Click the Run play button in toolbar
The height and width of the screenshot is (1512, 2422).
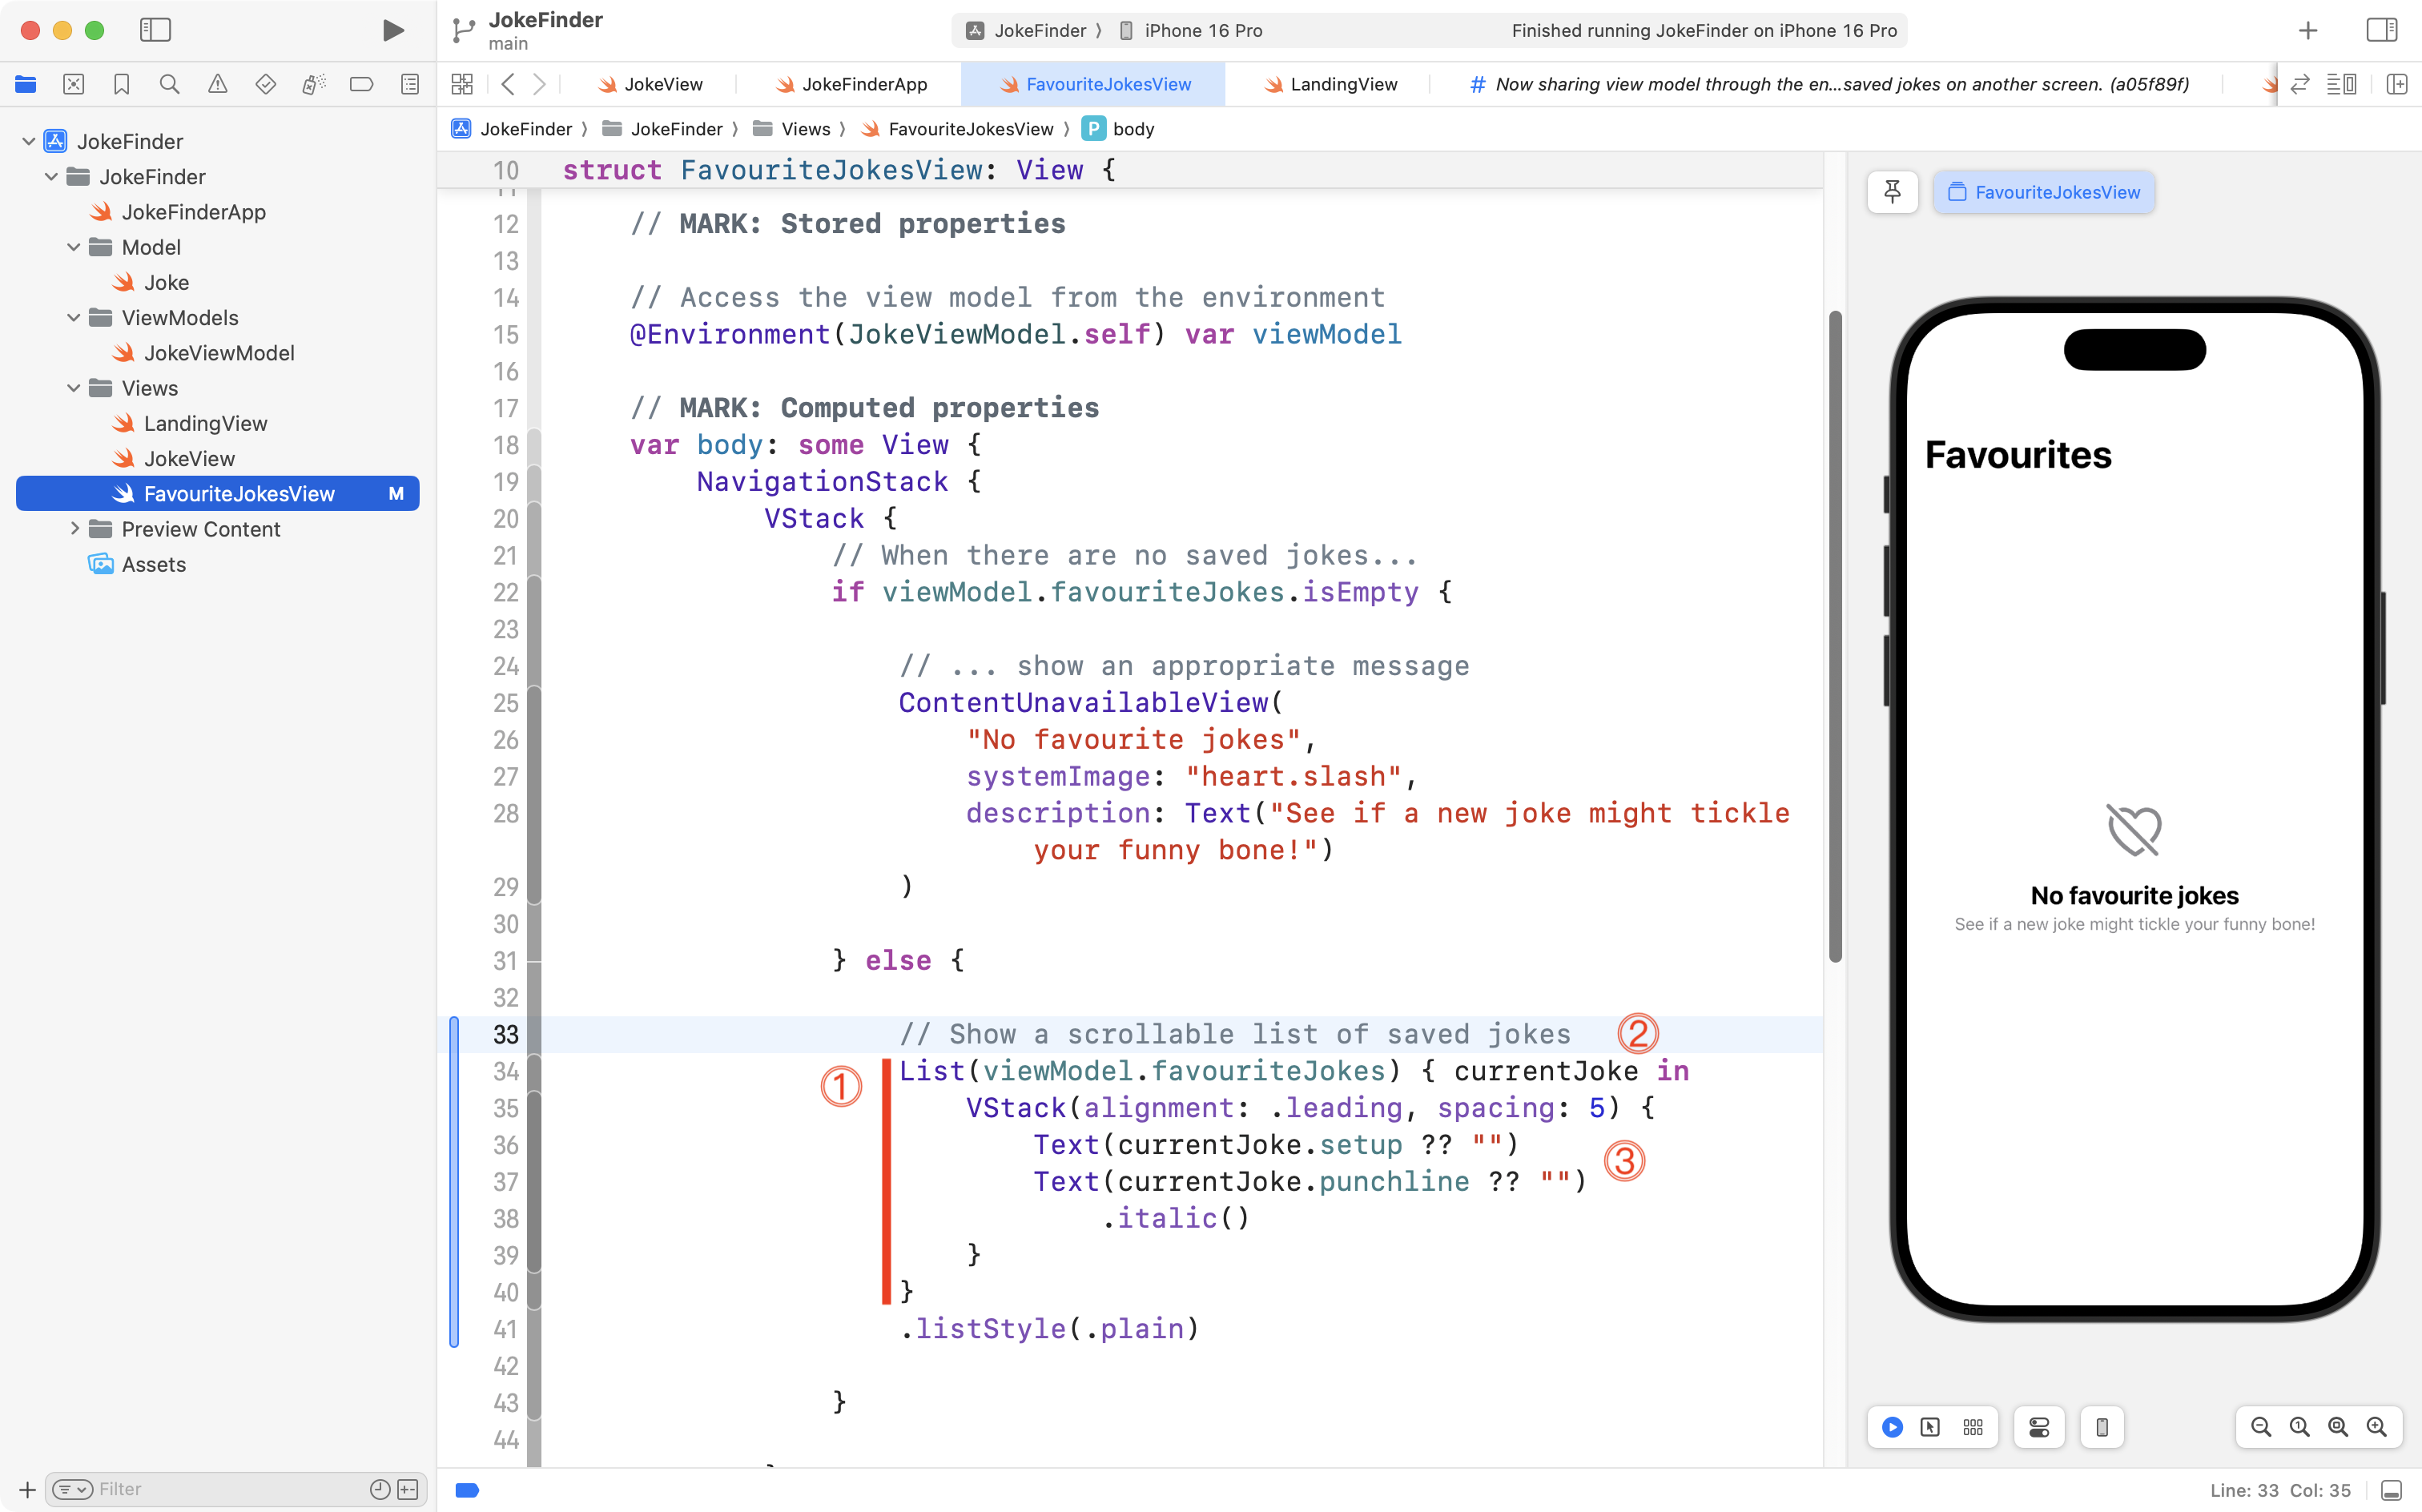393,30
